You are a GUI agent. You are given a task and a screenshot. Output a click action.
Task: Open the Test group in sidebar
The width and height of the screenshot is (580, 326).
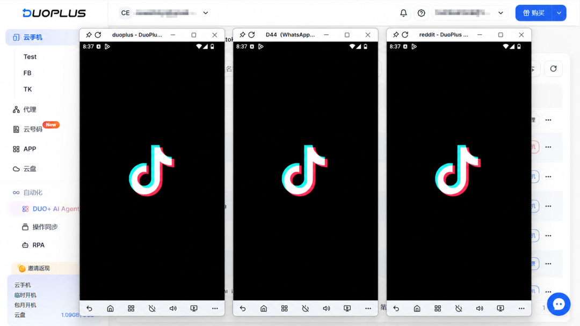(x=30, y=57)
